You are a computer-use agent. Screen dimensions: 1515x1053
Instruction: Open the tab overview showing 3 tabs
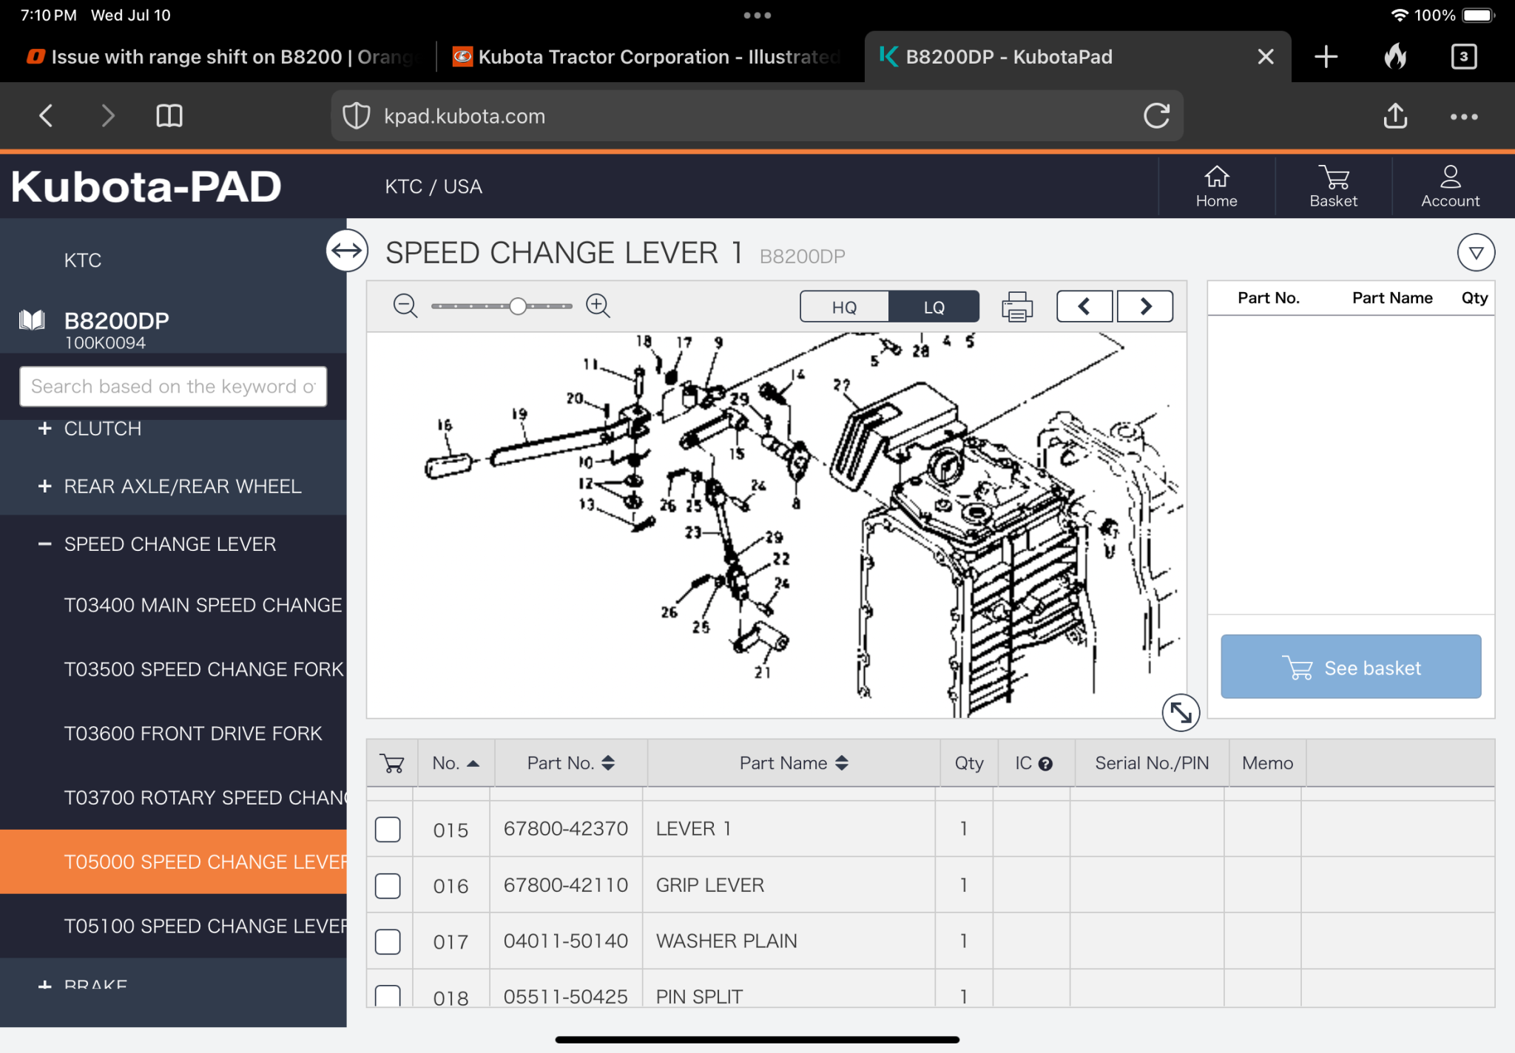(x=1464, y=57)
